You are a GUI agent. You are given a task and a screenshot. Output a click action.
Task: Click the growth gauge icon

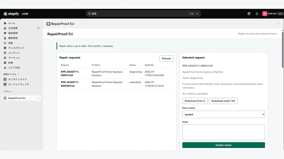pos(5,43)
